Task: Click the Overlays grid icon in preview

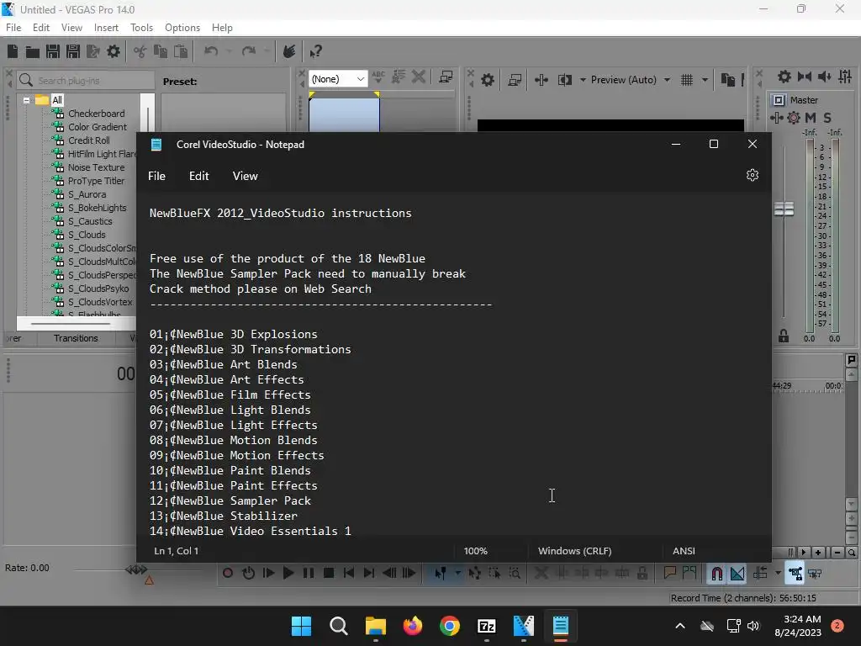Action: [687, 80]
